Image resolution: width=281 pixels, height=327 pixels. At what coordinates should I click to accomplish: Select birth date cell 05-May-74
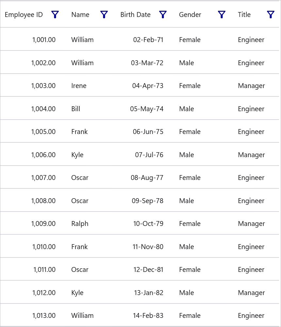[x=147, y=109]
